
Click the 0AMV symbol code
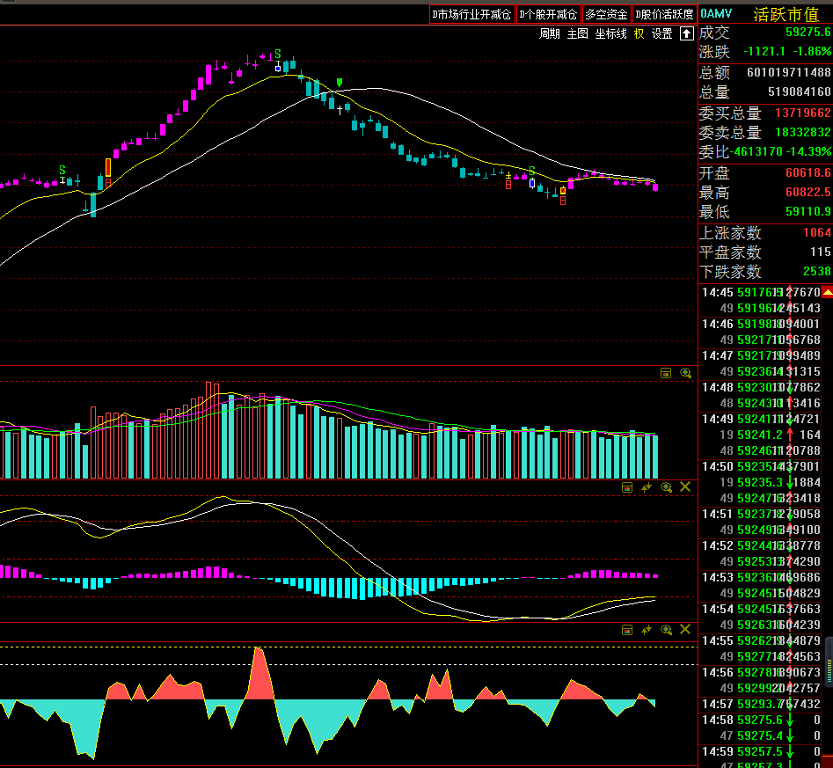716,14
